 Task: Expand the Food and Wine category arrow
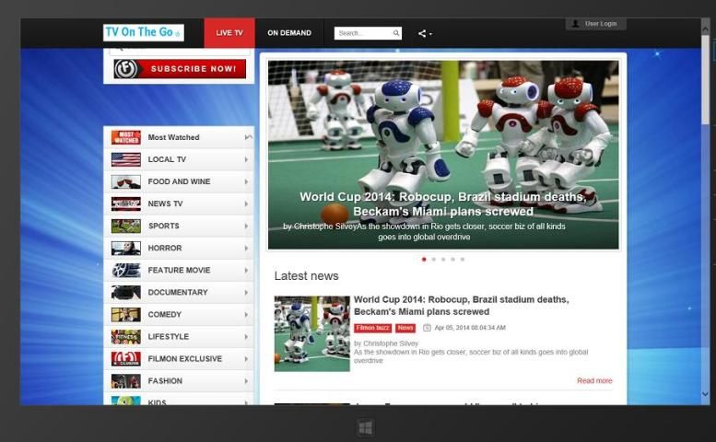[x=246, y=181]
